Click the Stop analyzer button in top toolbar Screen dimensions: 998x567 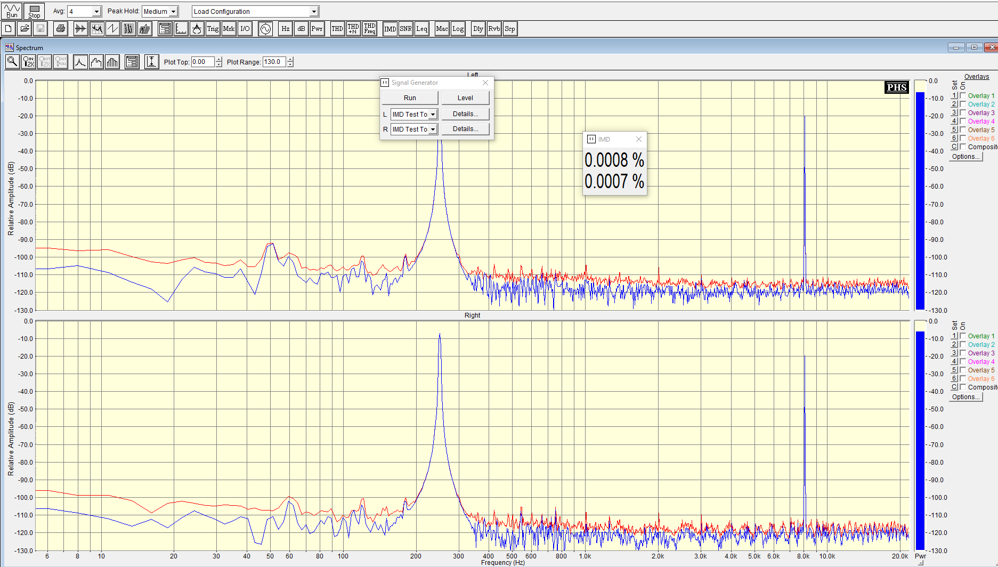[x=34, y=11]
